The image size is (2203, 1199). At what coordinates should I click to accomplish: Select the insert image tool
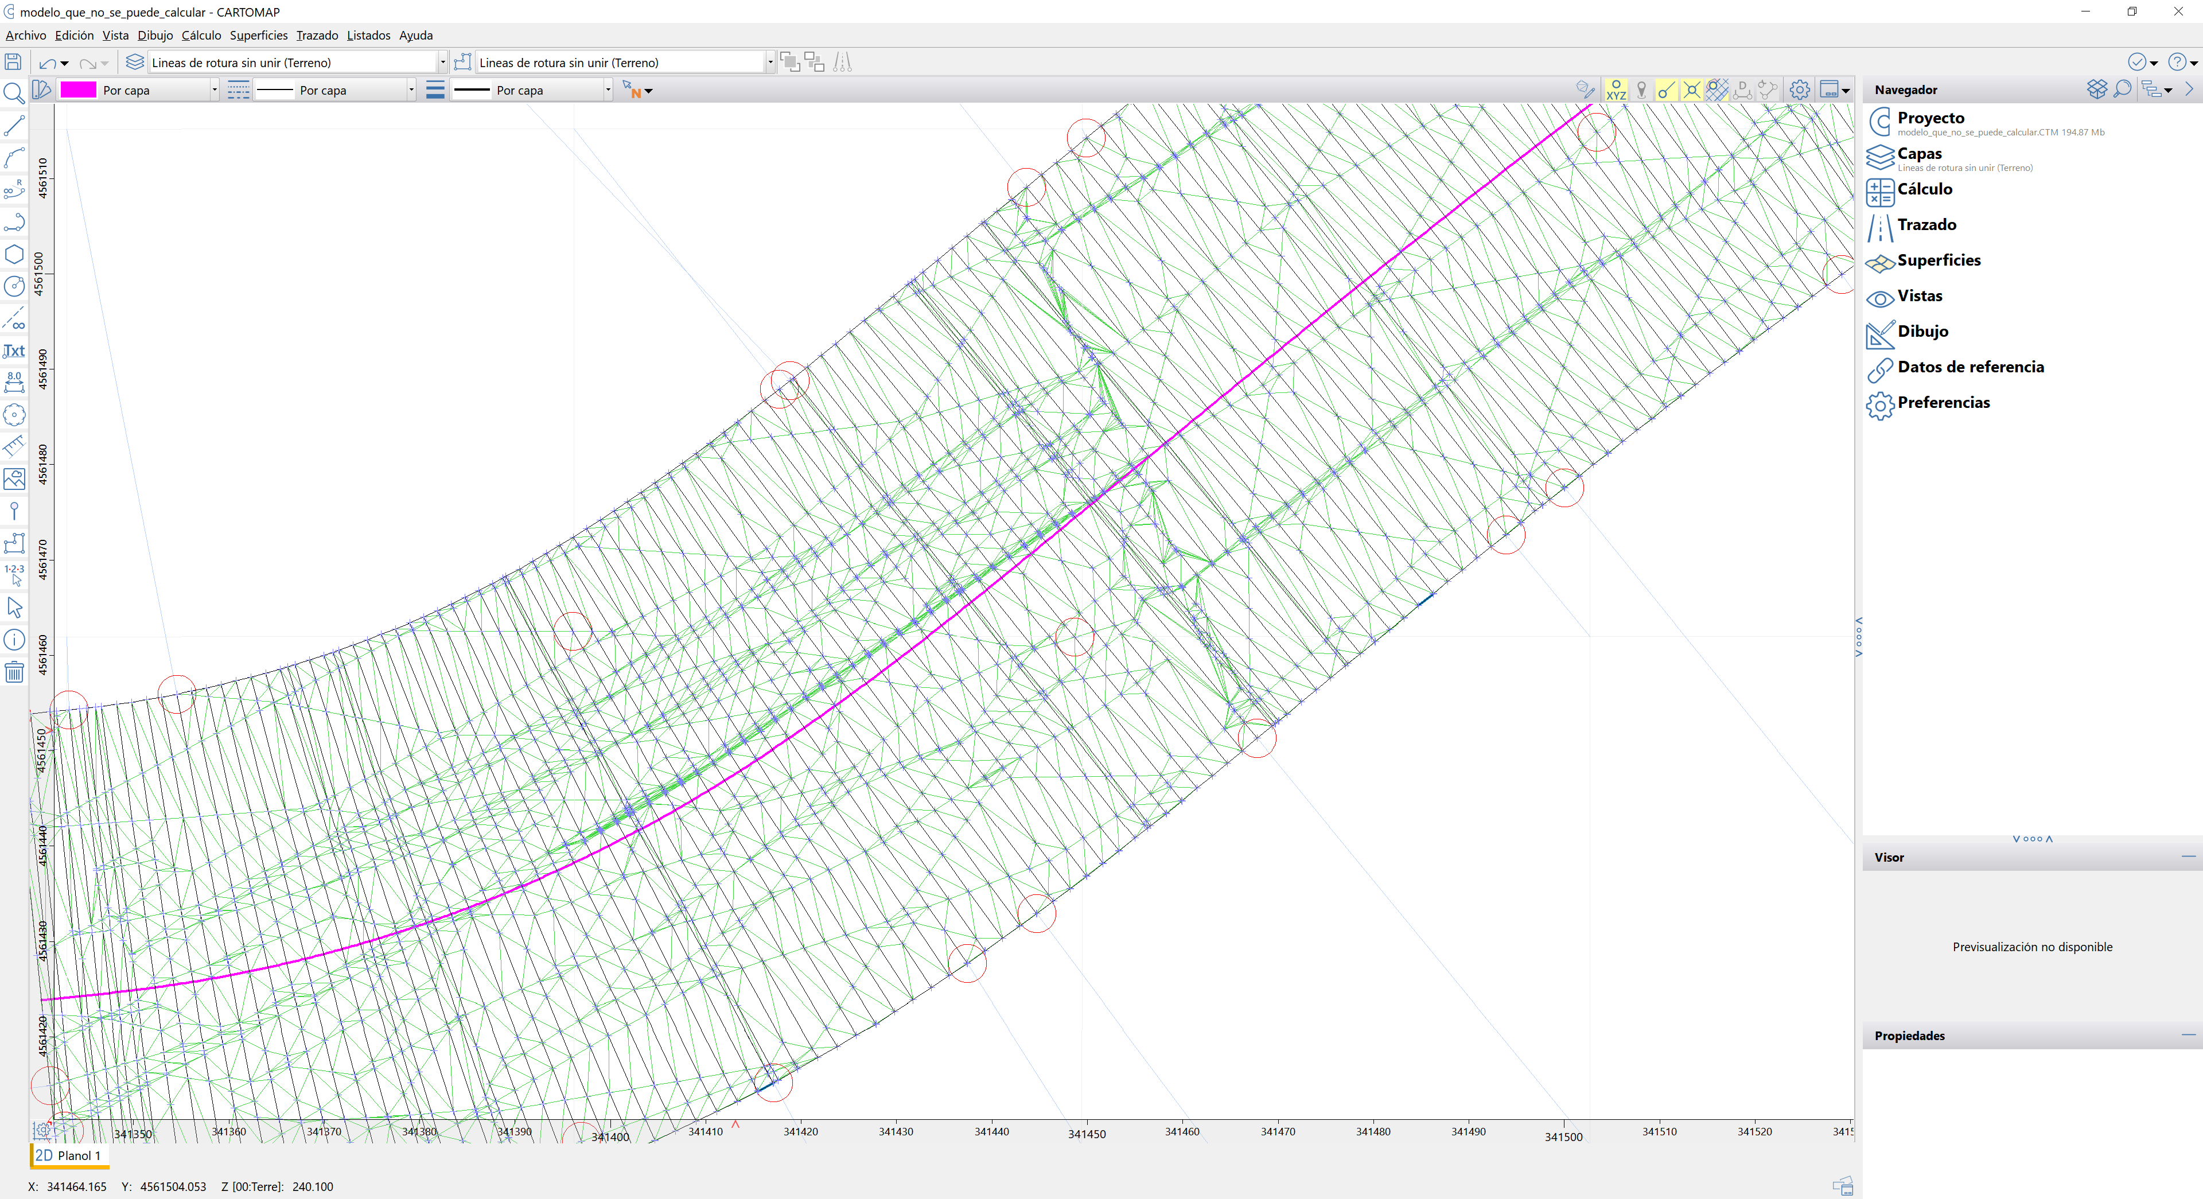click(x=14, y=479)
